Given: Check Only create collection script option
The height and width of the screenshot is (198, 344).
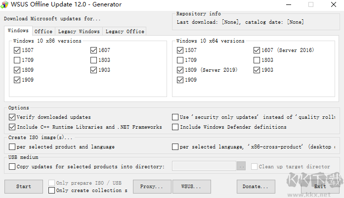Looking at the screenshot, I should [51, 190].
